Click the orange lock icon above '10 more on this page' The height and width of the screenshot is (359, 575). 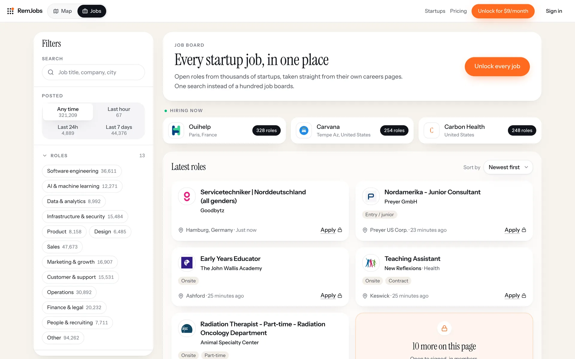[x=444, y=328]
